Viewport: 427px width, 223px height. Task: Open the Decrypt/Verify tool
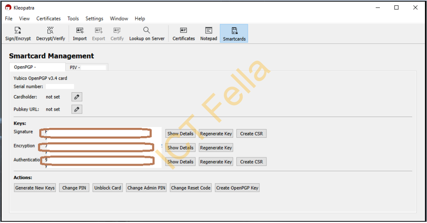[50, 33]
